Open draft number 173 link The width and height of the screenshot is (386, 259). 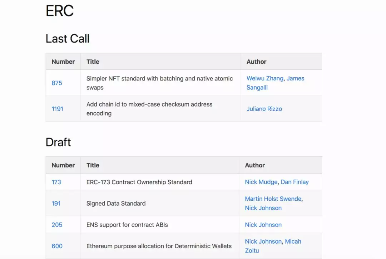coord(56,182)
